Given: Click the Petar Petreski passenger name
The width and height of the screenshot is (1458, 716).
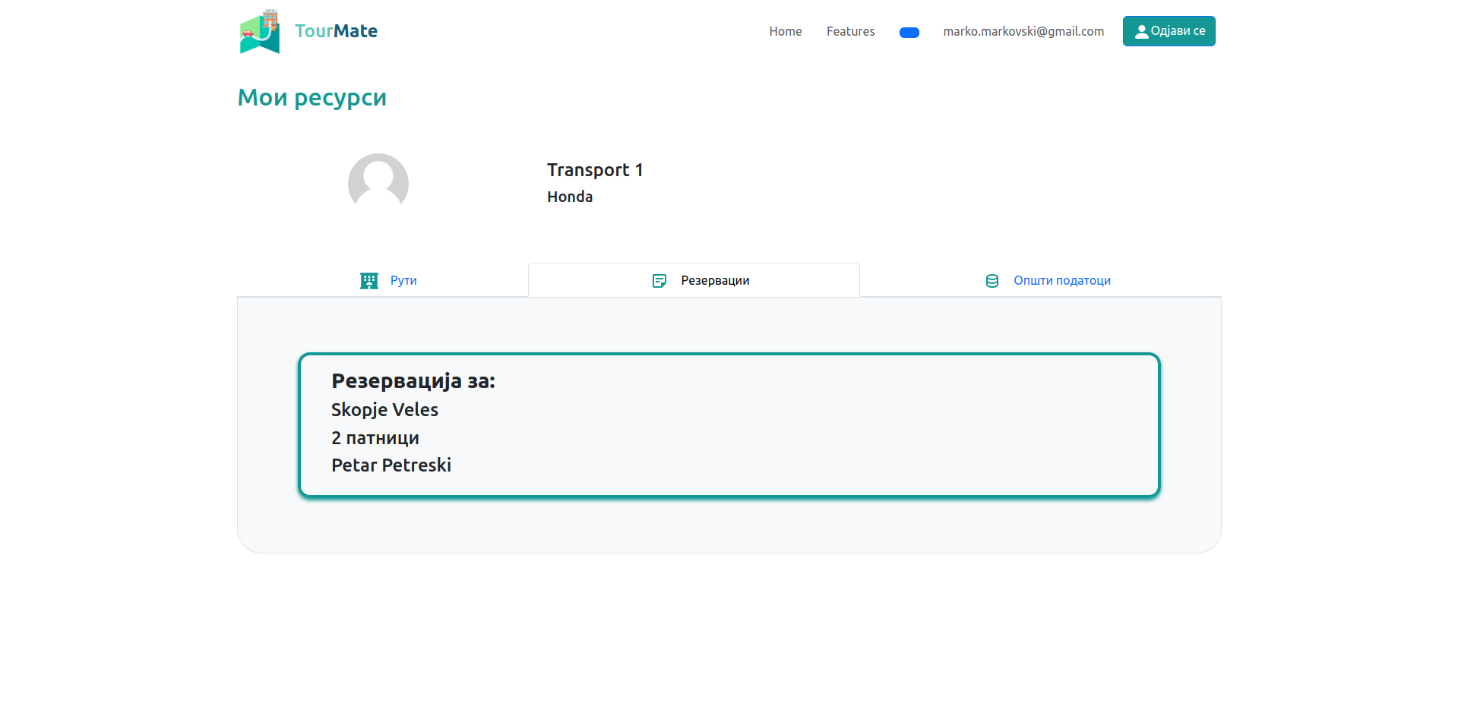Looking at the screenshot, I should point(391,465).
